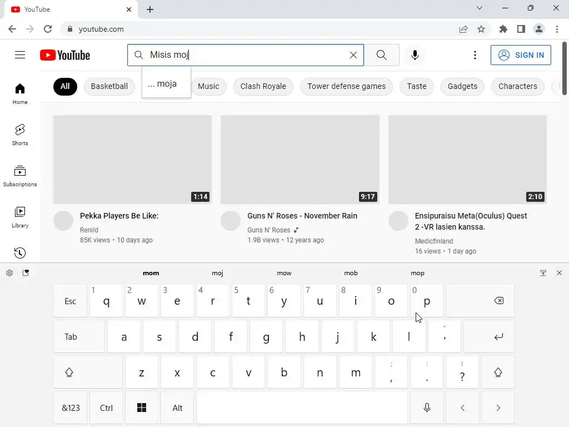This screenshot has width=569, height=427.
Task: Tap the Enter key on keyboard
Action: click(489, 336)
